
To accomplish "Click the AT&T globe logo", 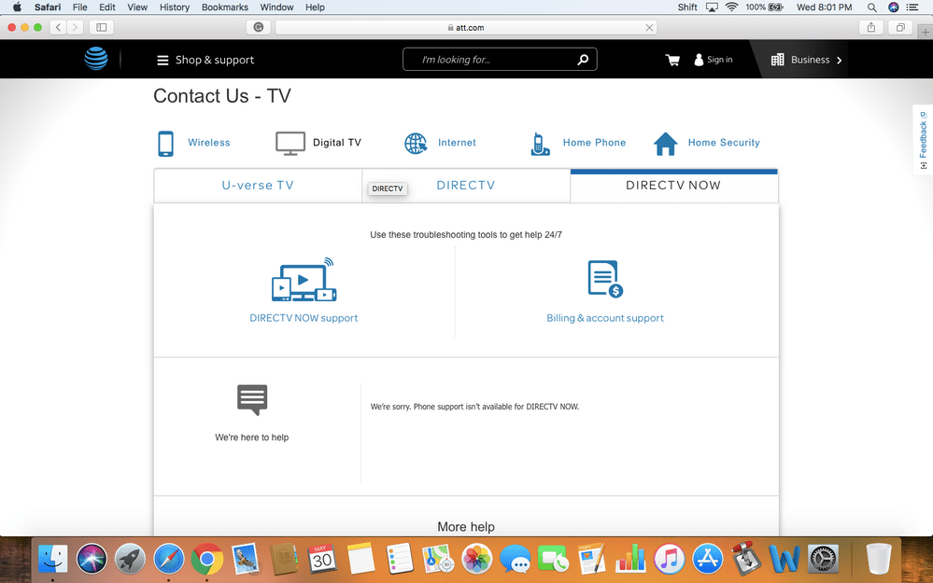I will pyautogui.click(x=96, y=58).
